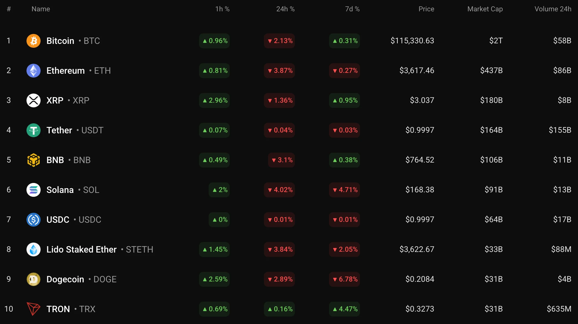The image size is (578, 324).
Task: Open the Bitcoin name link
Action: (x=60, y=41)
